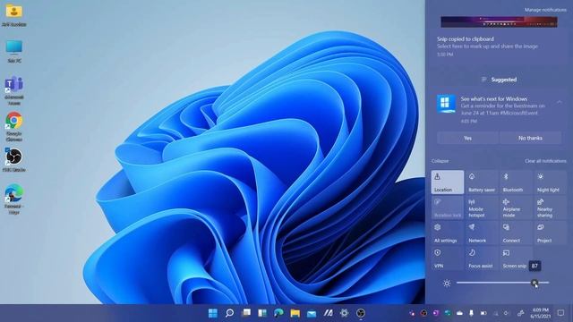Click the Windows logo in suggested notification

point(446,104)
